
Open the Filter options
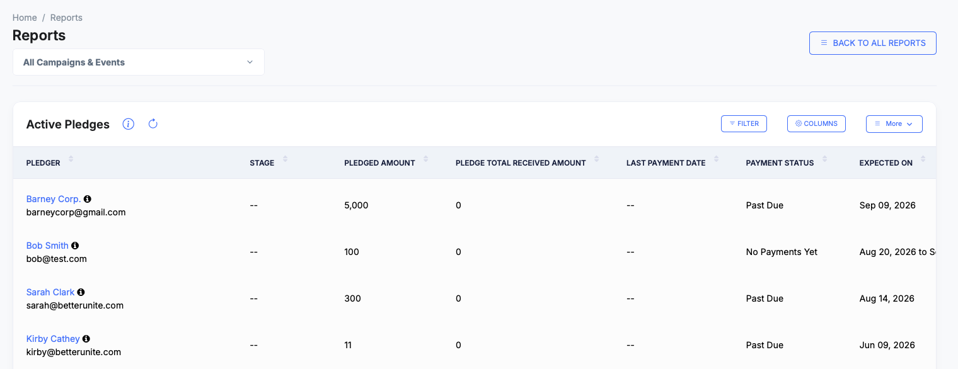point(744,123)
